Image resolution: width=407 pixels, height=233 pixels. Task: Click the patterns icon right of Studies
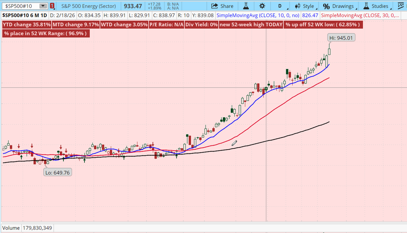coord(401,6)
